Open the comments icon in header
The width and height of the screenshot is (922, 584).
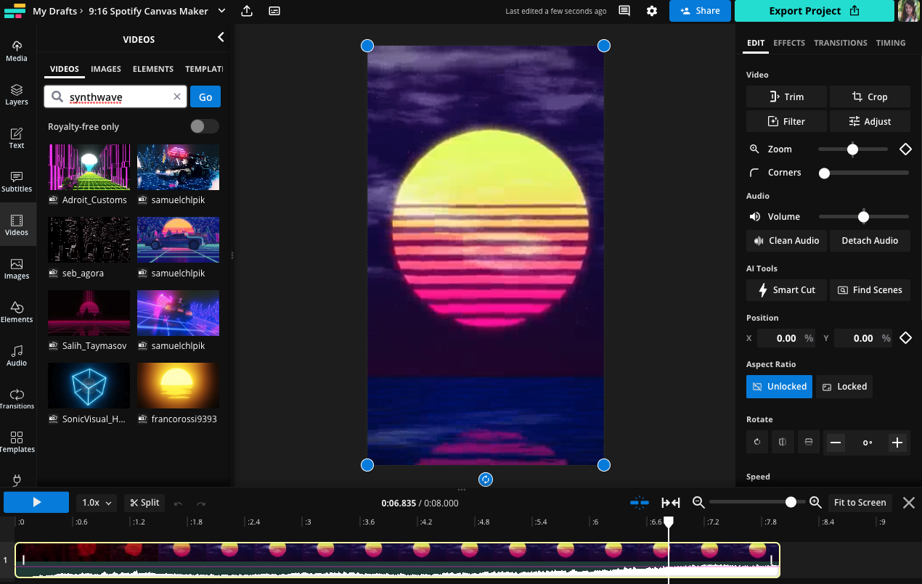coord(624,11)
